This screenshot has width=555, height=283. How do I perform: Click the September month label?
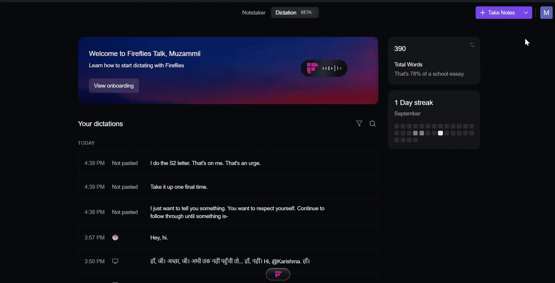pyautogui.click(x=407, y=114)
